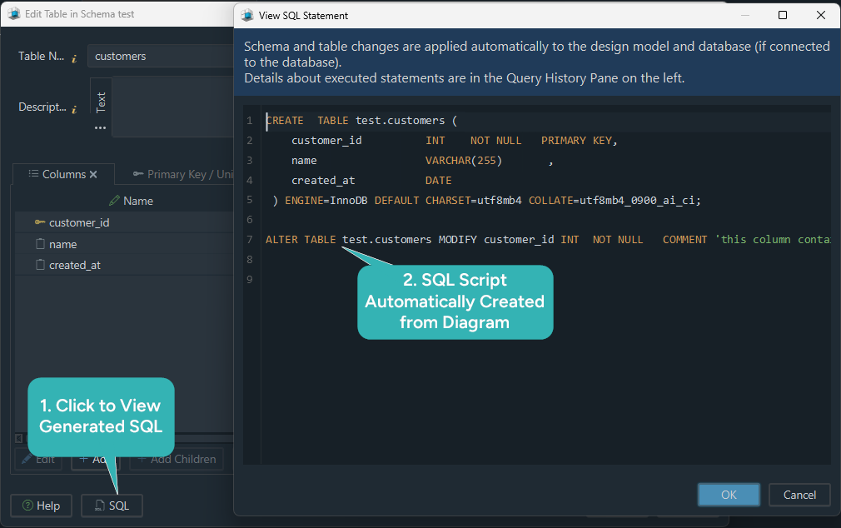Click OK in View SQL Statement dialog

(729, 495)
